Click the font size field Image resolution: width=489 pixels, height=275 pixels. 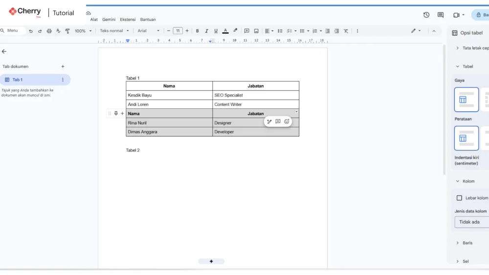(x=178, y=31)
